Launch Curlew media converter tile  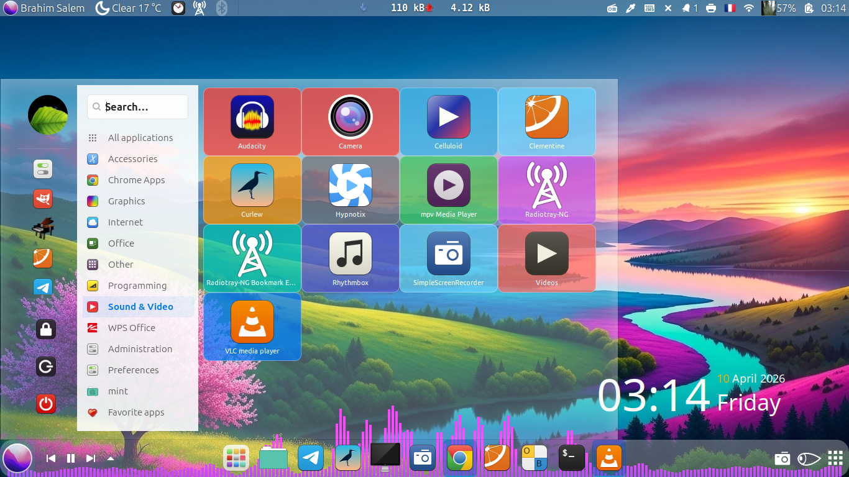(x=252, y=190)
